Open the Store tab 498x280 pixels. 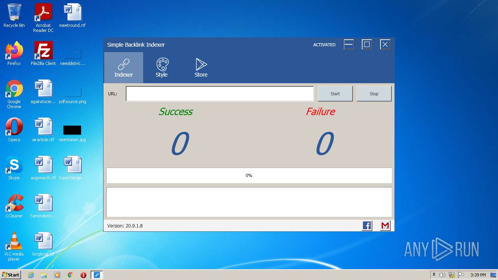[201, 68]
